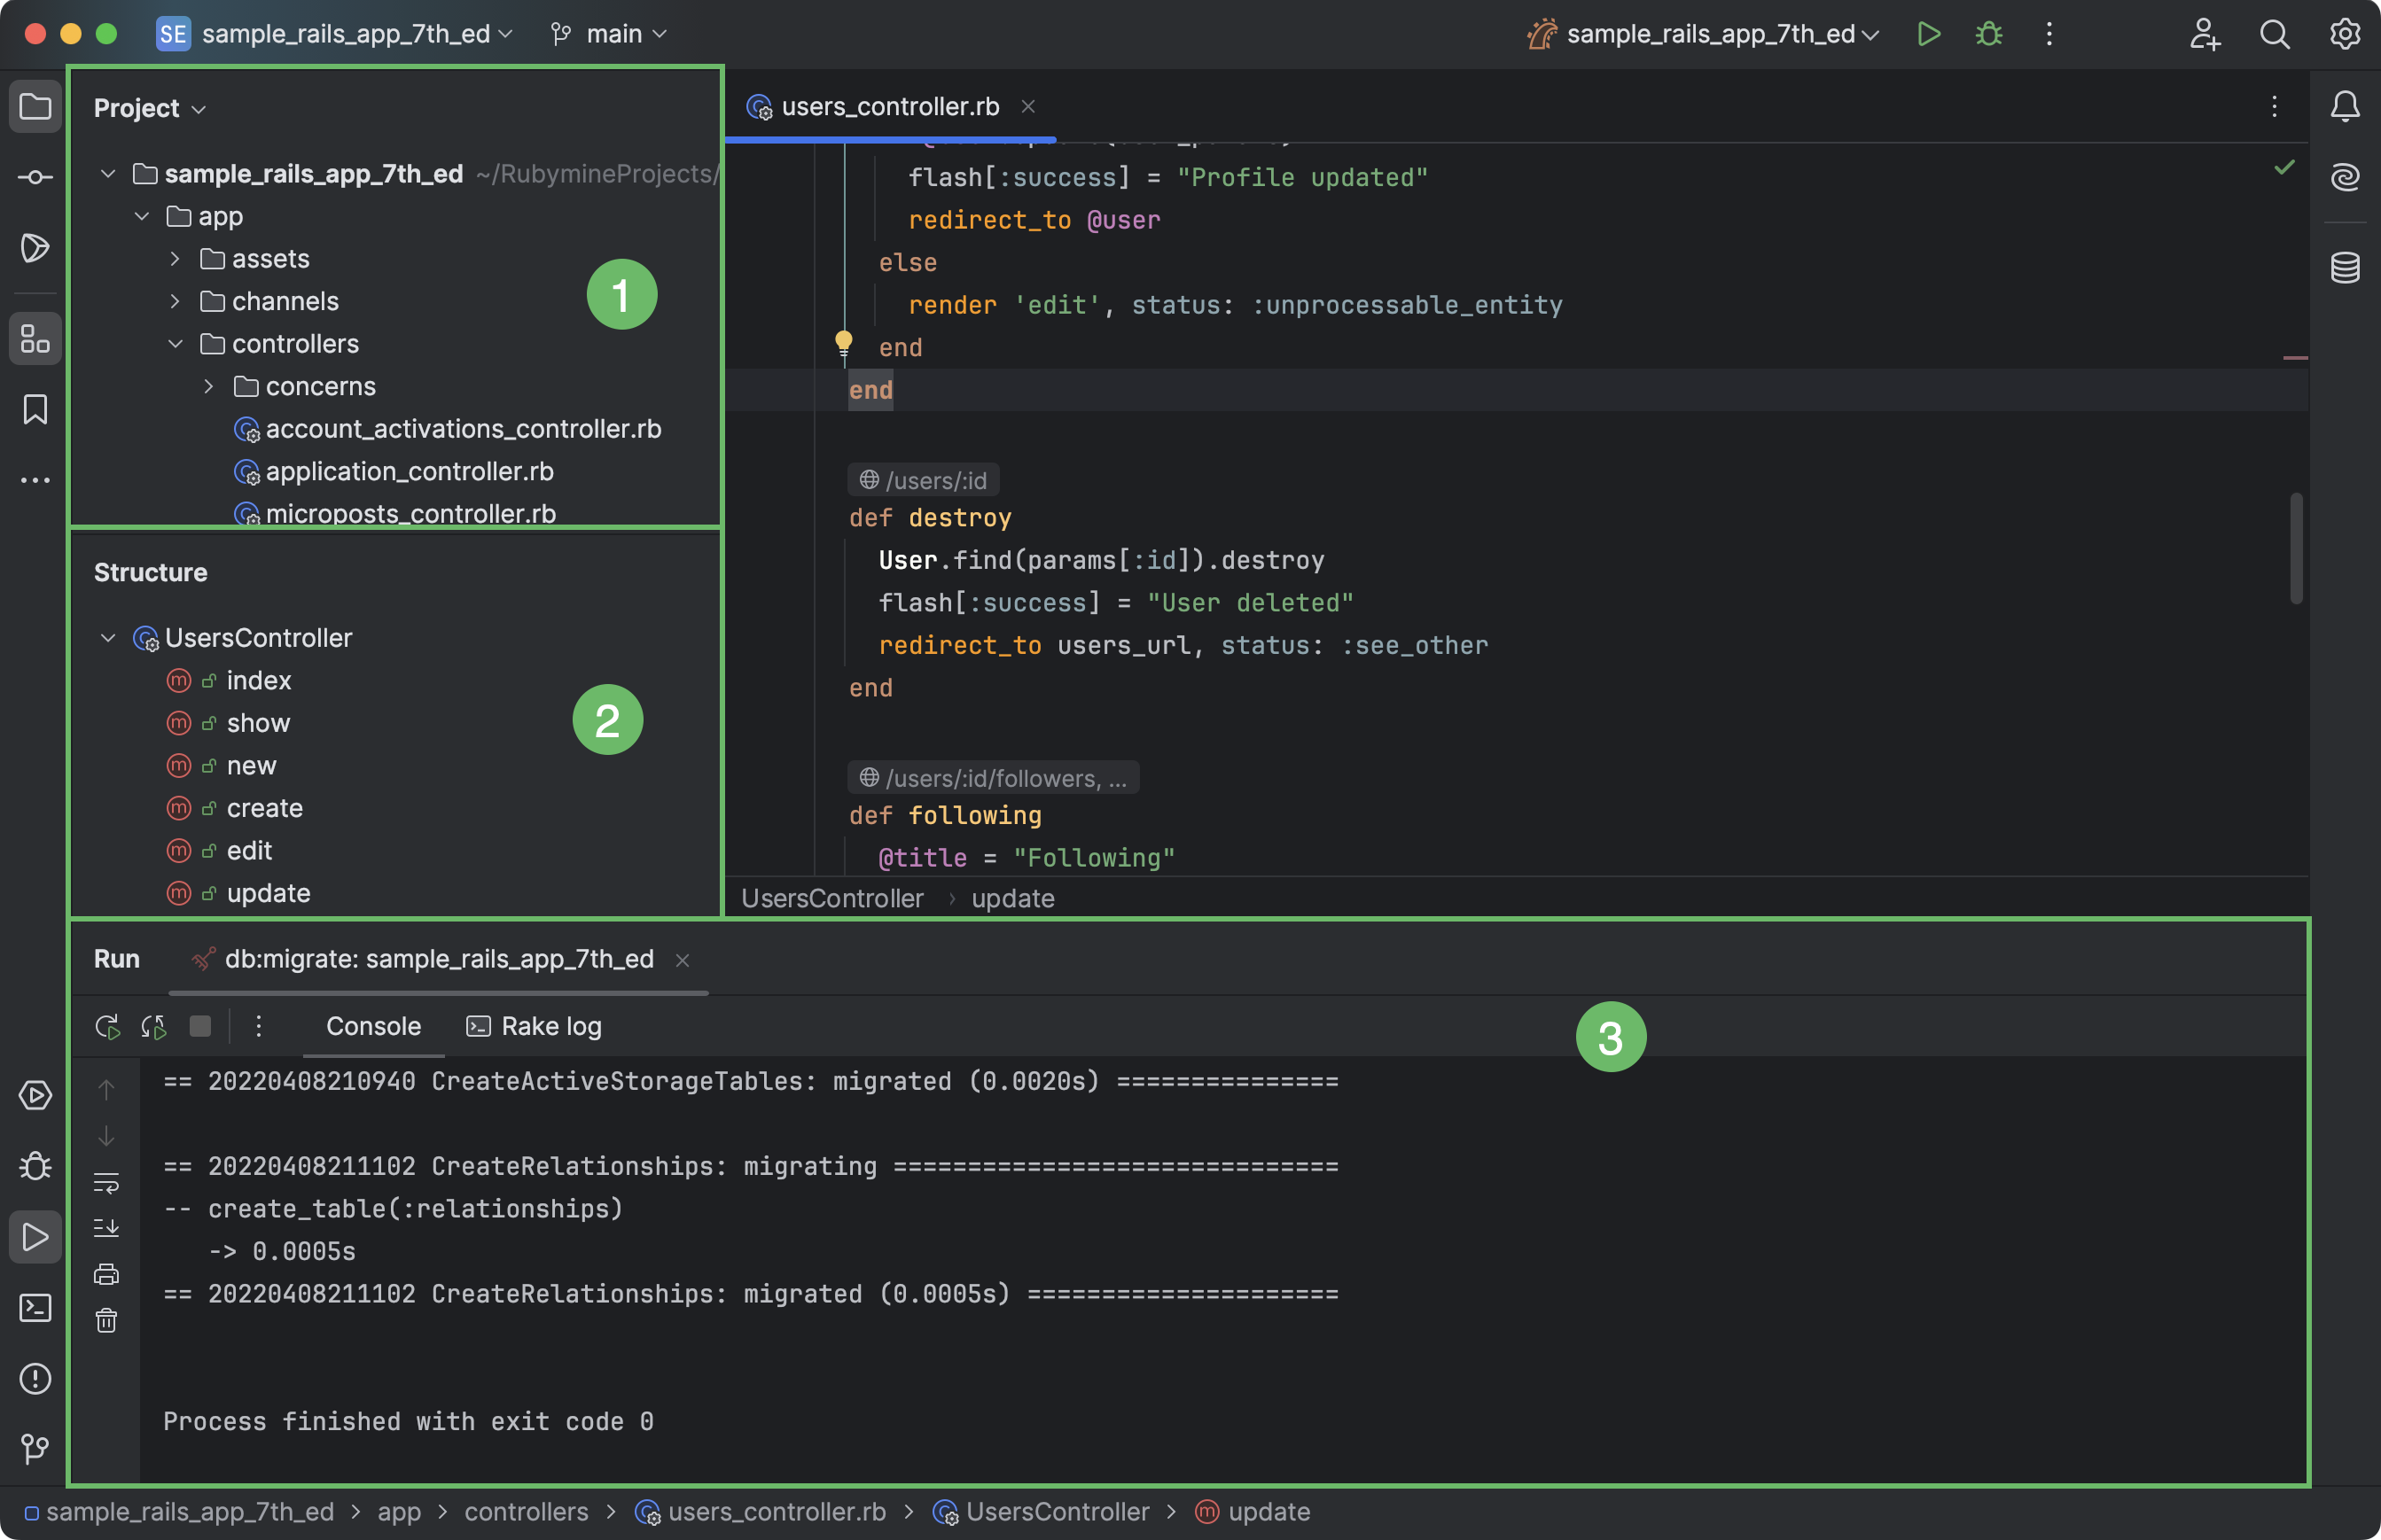Click the intention lightbulb in editor
The image size is (2381, 1540).
point(843,344)
